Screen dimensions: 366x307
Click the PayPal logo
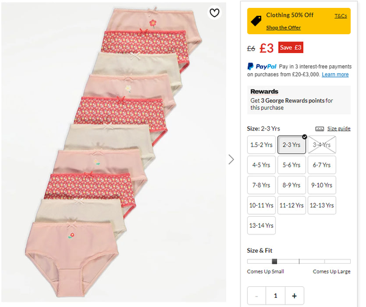262,67
